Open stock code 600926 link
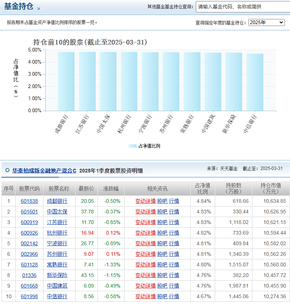 pyautogui.click(x=29, y=233)
